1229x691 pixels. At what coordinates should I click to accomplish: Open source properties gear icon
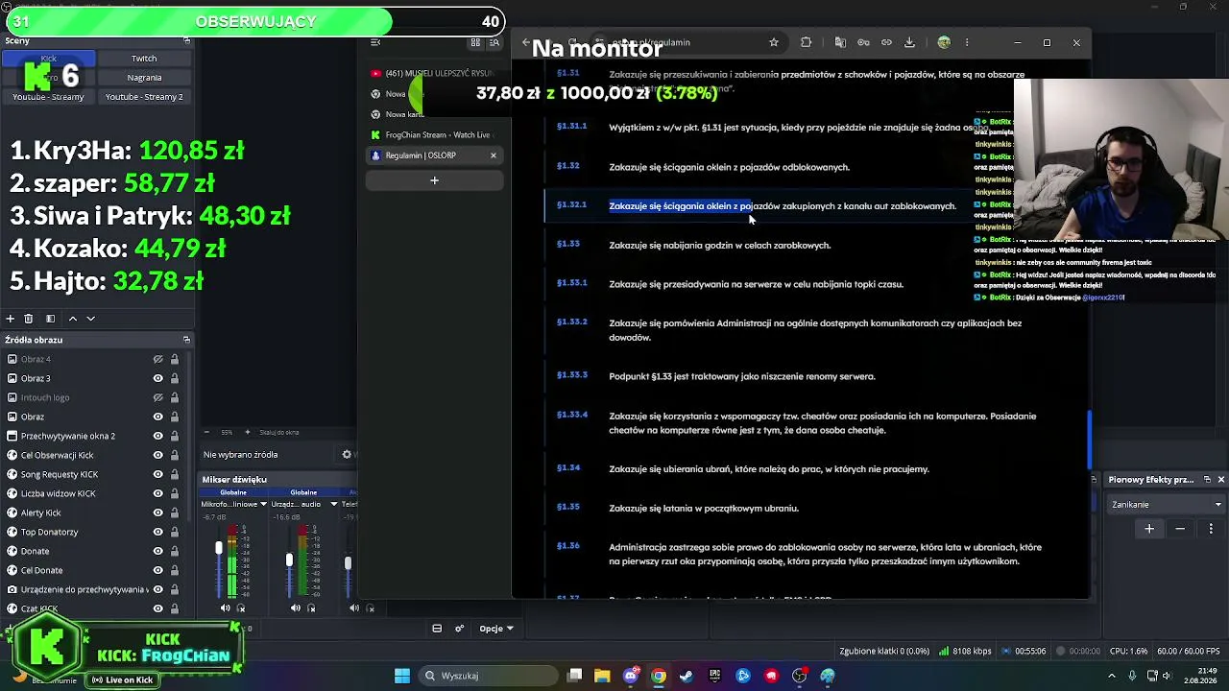348,455
